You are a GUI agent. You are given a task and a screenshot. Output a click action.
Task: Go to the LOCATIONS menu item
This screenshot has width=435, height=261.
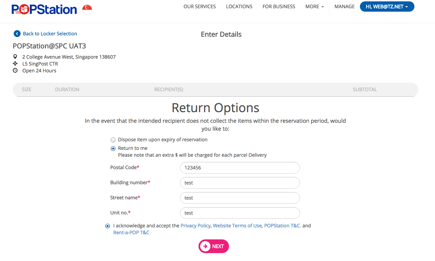coord(239,7)
